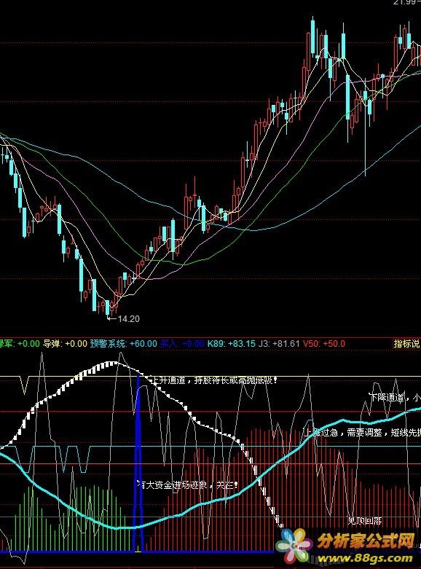Click the 14.20 lowest price label
Screen dimensions: 421x569
click(x=129, y=319)
